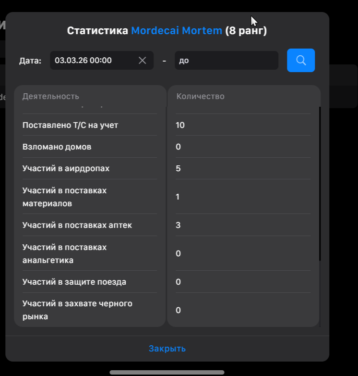The width and height of the screenshot is (358, 376).
Task: Select the Участий в поставках материалов row
Action: (64, 197)
